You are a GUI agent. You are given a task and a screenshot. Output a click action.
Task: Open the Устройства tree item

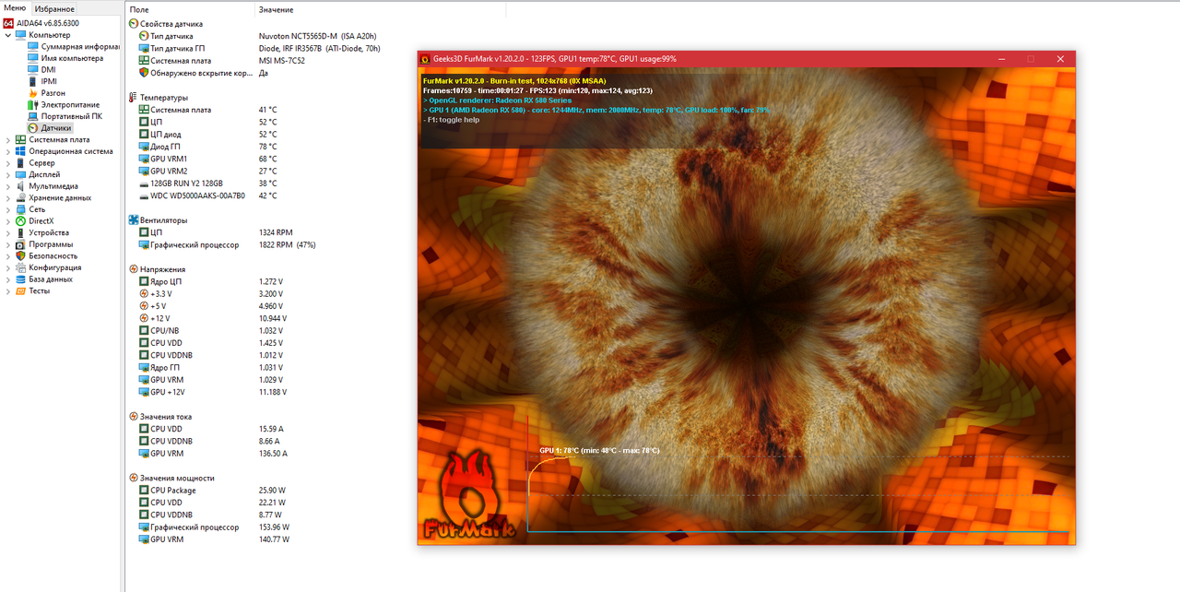(x=48, y=232)
